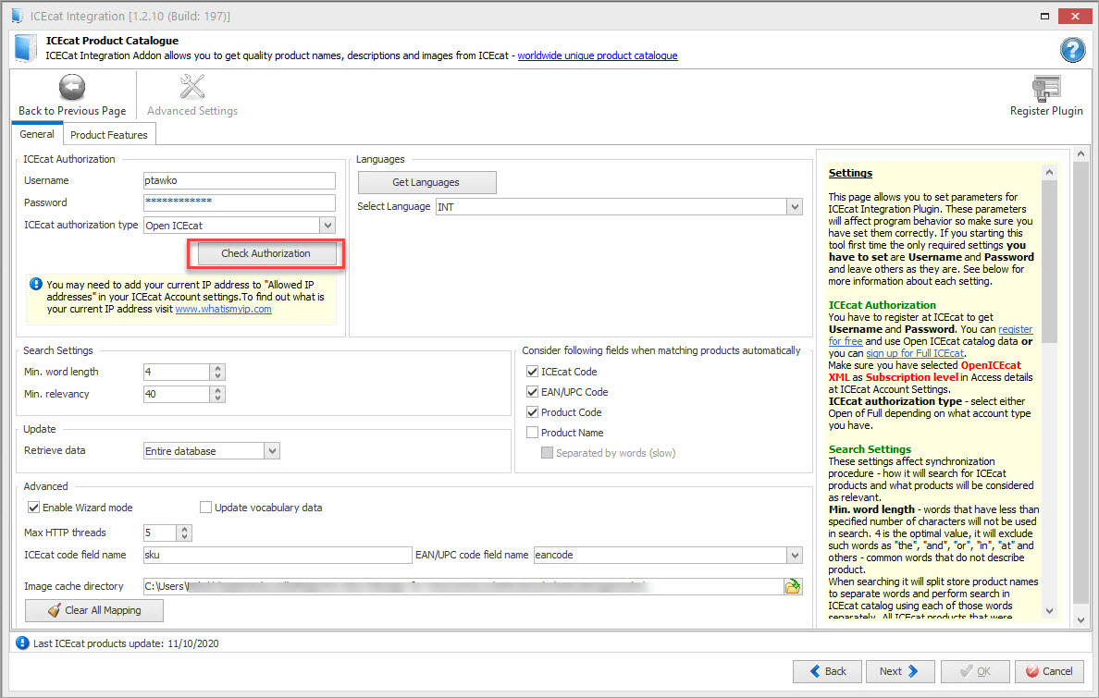Image resolution: width=1099 pixels, height=698 pixels.
Task: Open the www.whatismyip.com link
Action: coord(224,309)
